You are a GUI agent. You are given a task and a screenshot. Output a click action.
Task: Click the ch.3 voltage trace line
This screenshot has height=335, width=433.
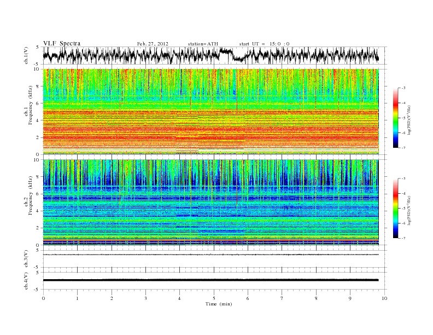pyautogui.click(x=210, y=255)
